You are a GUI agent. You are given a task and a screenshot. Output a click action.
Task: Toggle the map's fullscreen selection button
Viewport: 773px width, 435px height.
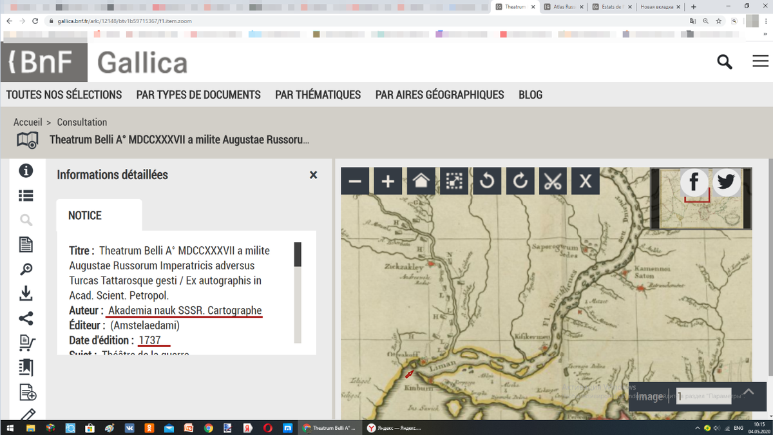[454, 181]
